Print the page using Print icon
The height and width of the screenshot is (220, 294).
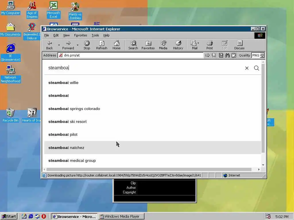[x=210, y=45]
